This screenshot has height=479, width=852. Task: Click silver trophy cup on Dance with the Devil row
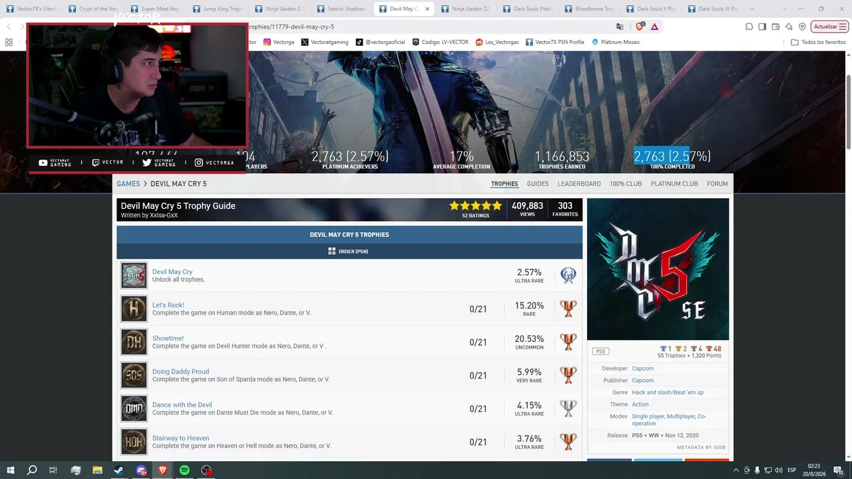(568, 408)
